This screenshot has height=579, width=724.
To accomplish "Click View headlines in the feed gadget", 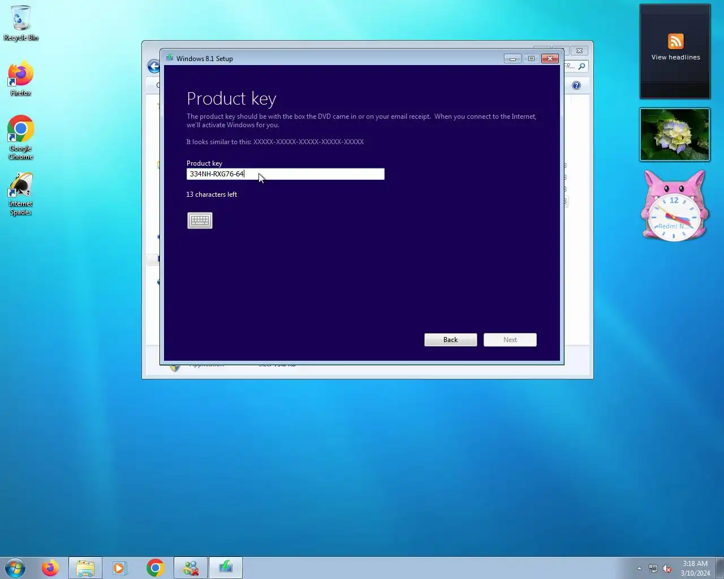I will [675, 57].
